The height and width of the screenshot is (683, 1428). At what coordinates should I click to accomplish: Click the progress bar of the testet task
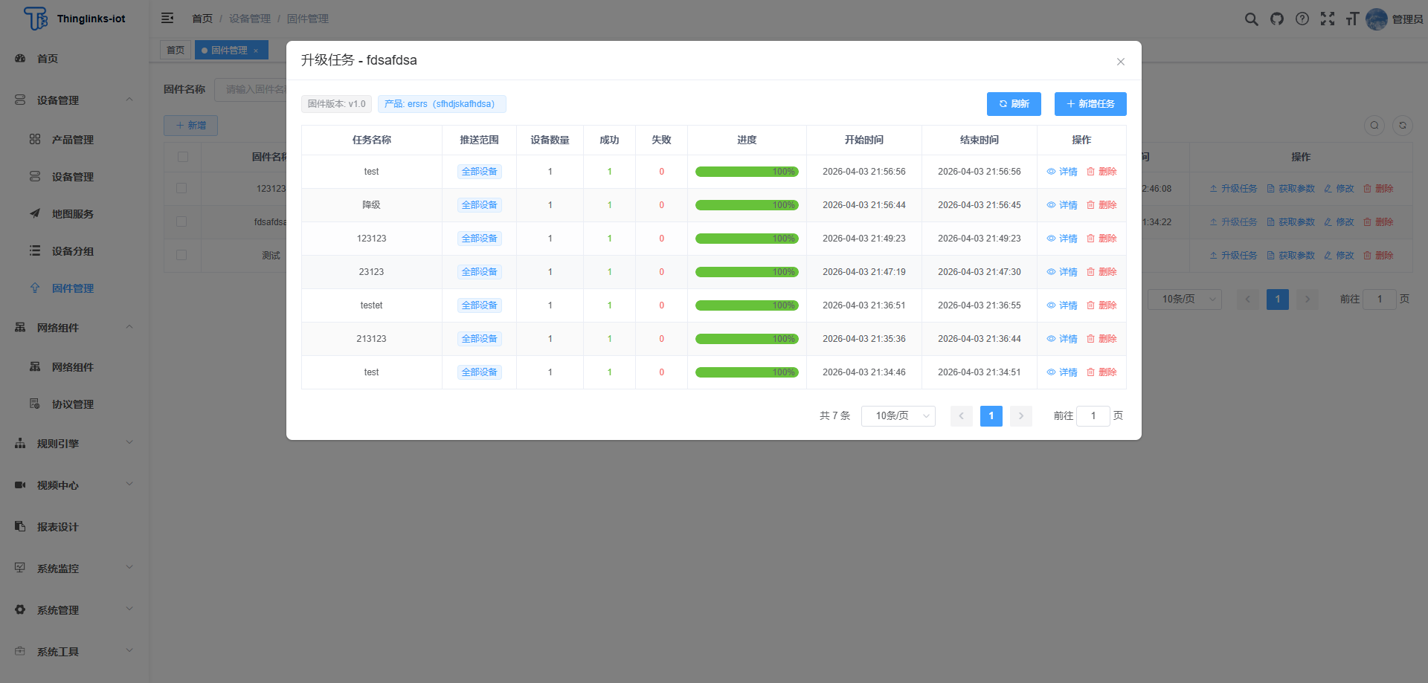point(747,305)
